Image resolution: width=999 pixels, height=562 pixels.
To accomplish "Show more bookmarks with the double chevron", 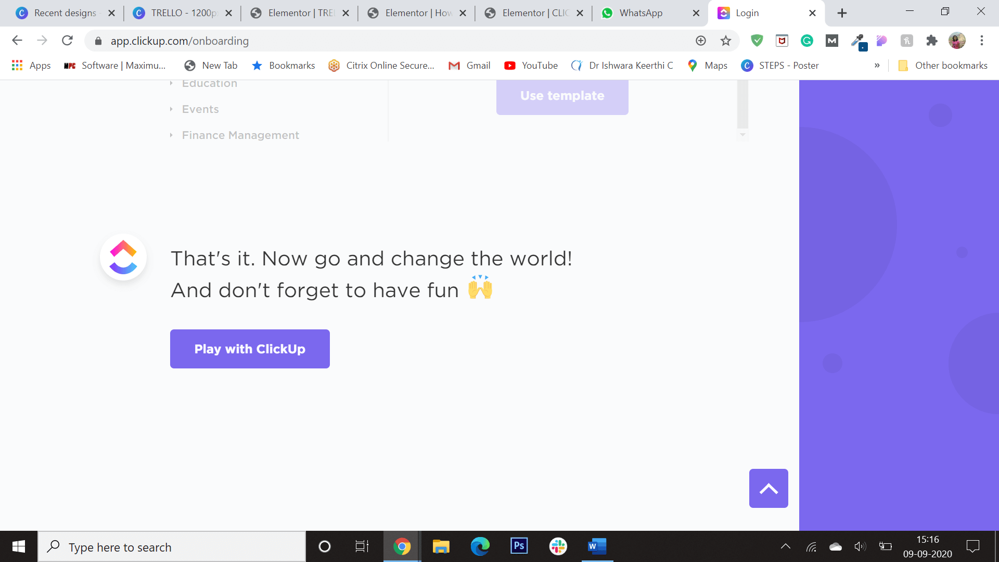I will (877, 66).
